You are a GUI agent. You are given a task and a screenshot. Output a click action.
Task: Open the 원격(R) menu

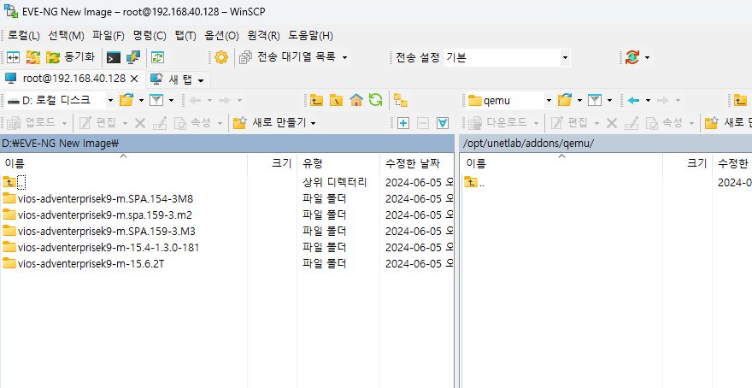point(264,36)
